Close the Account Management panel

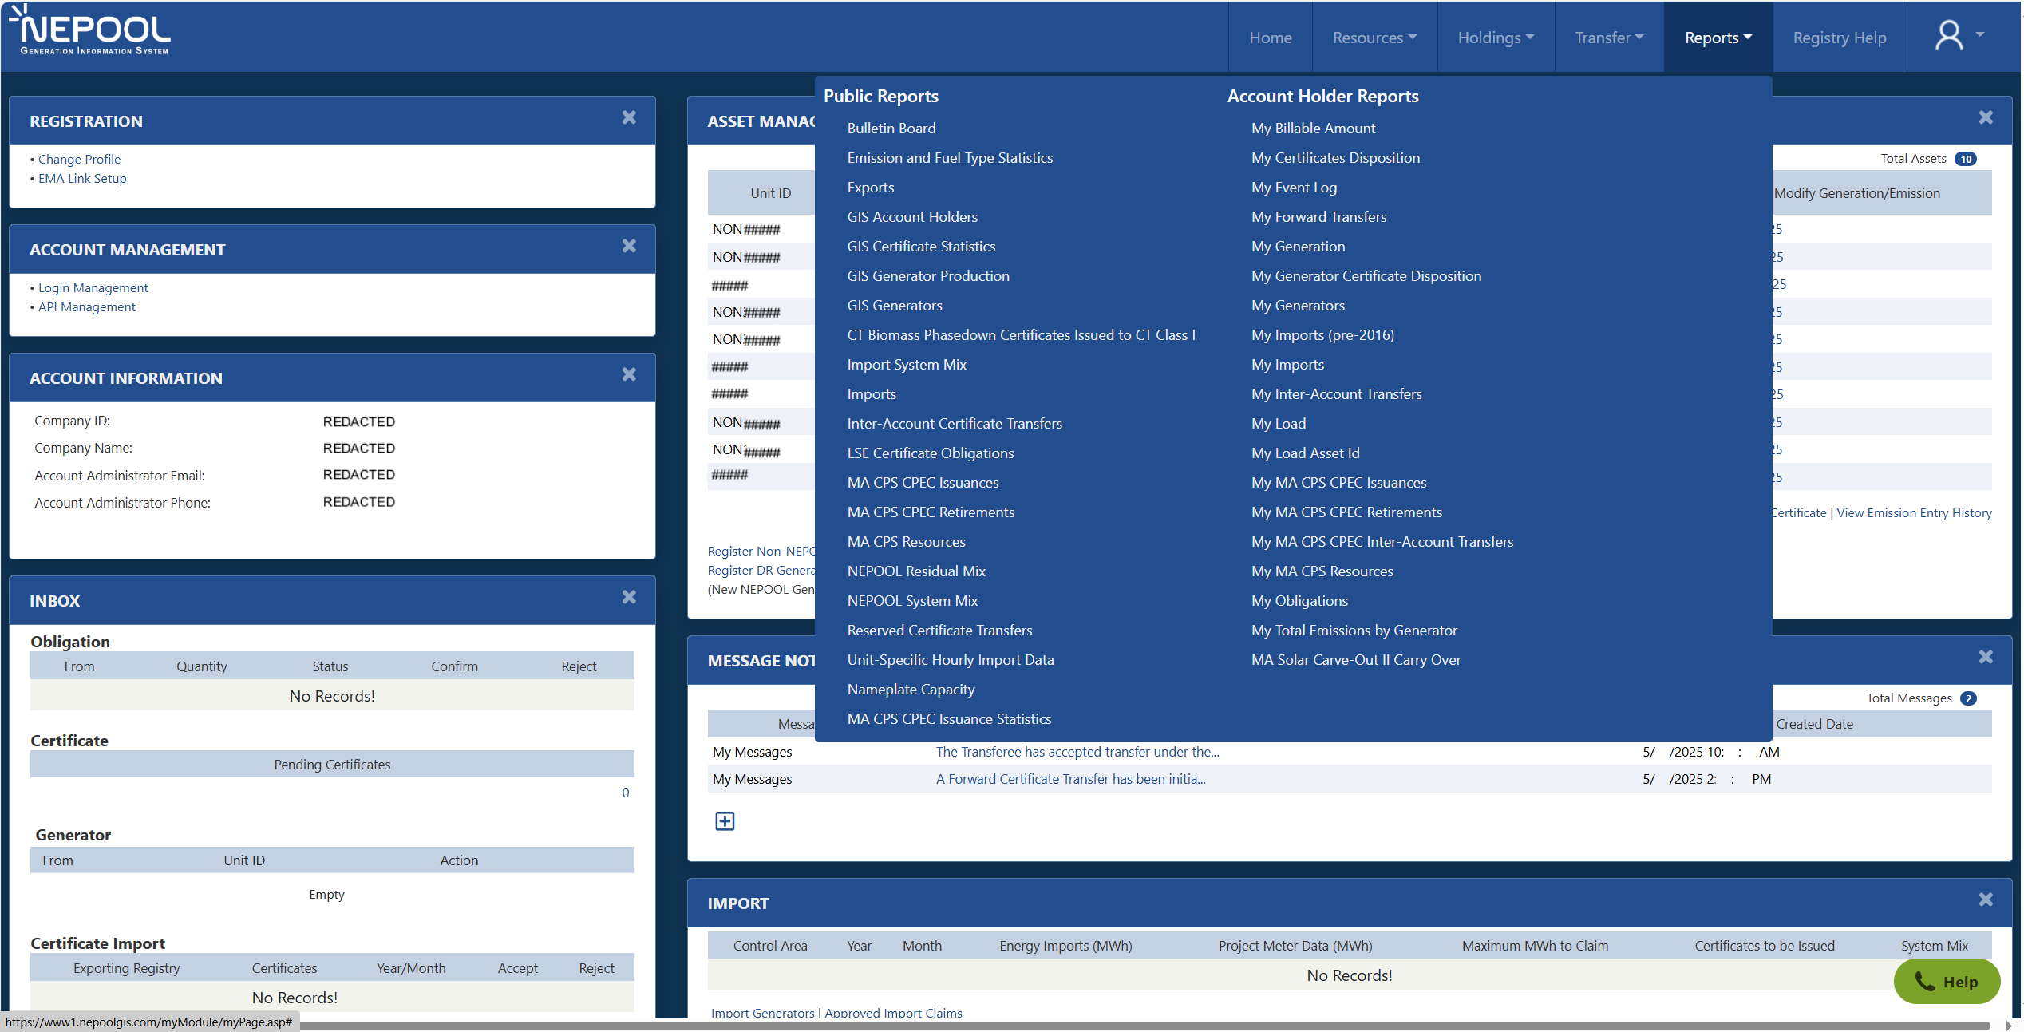(x=629, y=247)
